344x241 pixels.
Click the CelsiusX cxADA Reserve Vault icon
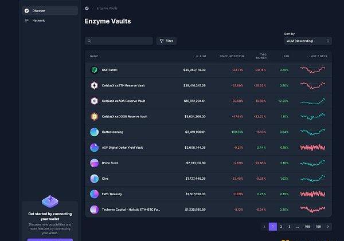pyautogui.click(x=95, y=101)
